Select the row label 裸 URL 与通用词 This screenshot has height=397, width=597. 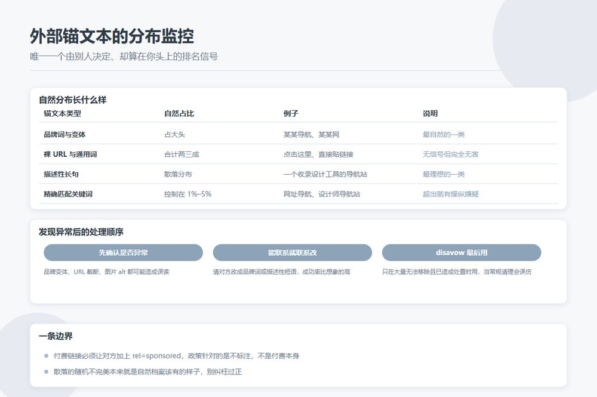(70, 154)
